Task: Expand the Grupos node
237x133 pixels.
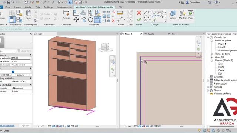Action: [x=208, y=90]
